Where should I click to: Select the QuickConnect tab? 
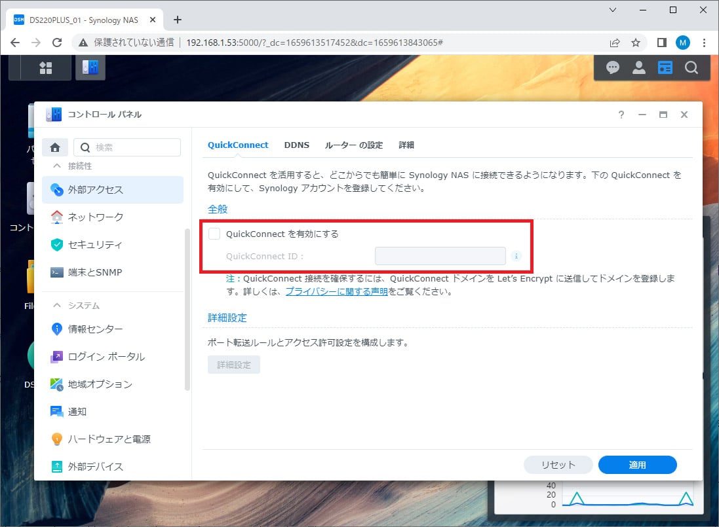[x=237, y=145]
